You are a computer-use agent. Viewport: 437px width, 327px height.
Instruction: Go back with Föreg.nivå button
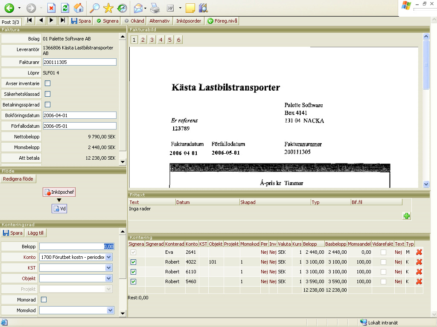click(222, 21)
